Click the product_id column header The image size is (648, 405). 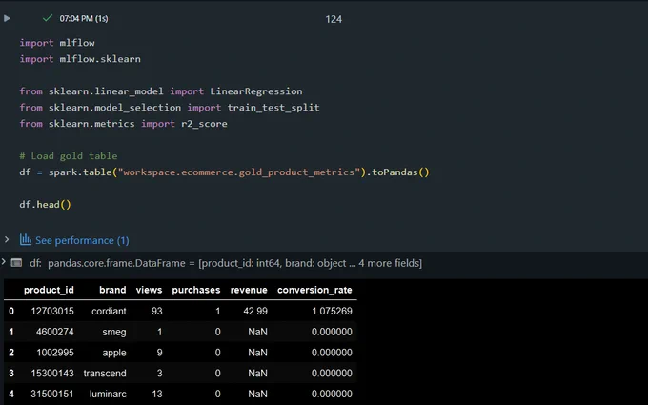[x=49, y=290]
